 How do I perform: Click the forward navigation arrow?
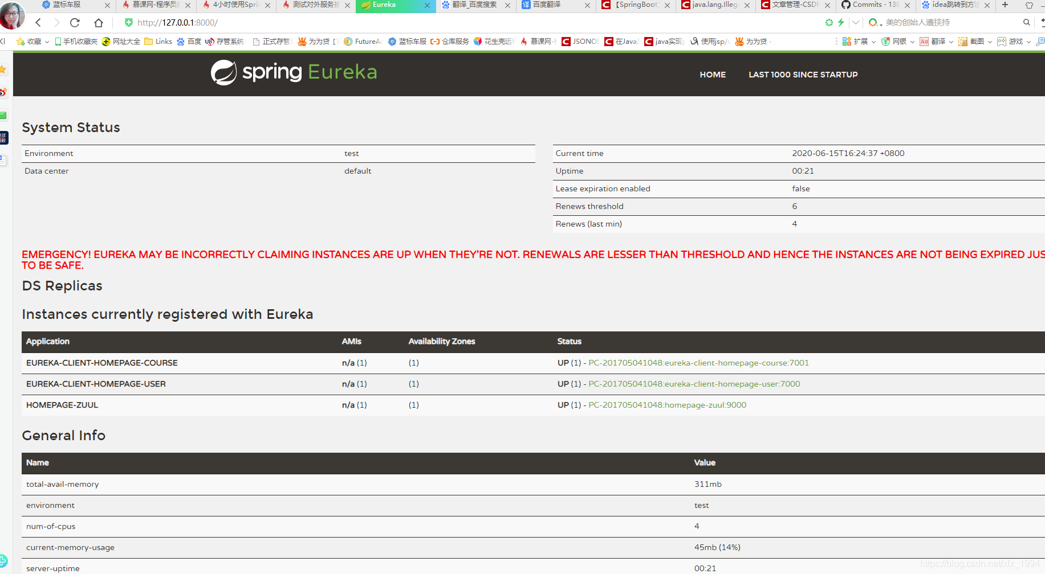pos(56,23)
